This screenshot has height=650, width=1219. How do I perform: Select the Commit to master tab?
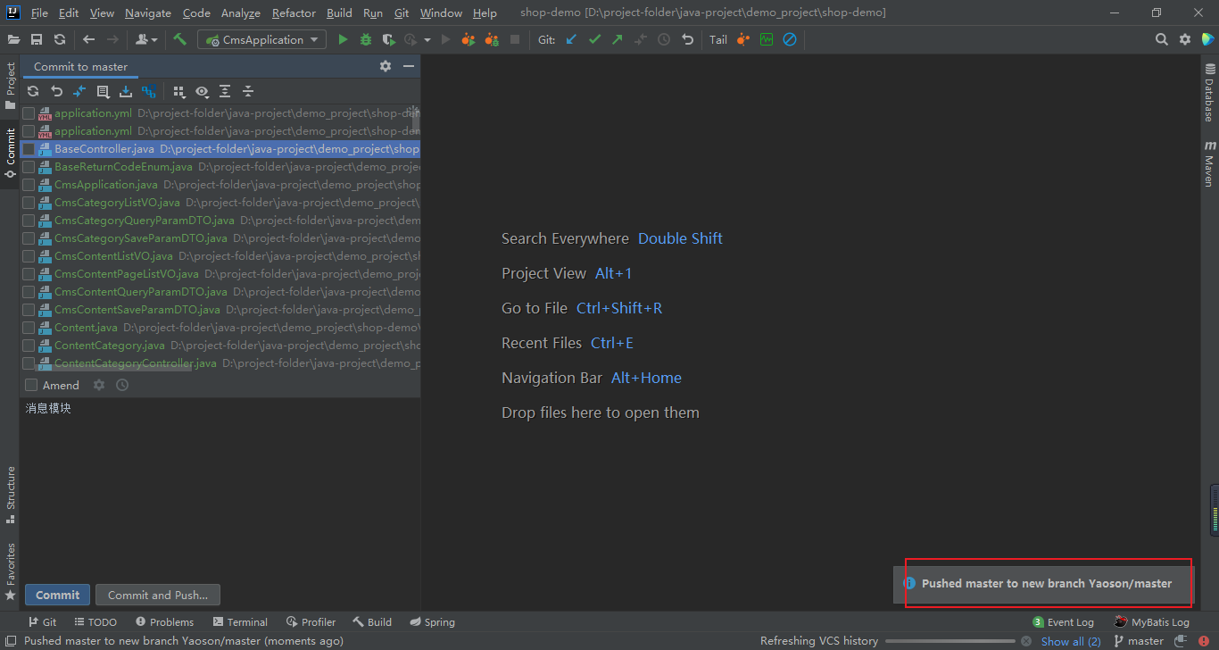80,67
